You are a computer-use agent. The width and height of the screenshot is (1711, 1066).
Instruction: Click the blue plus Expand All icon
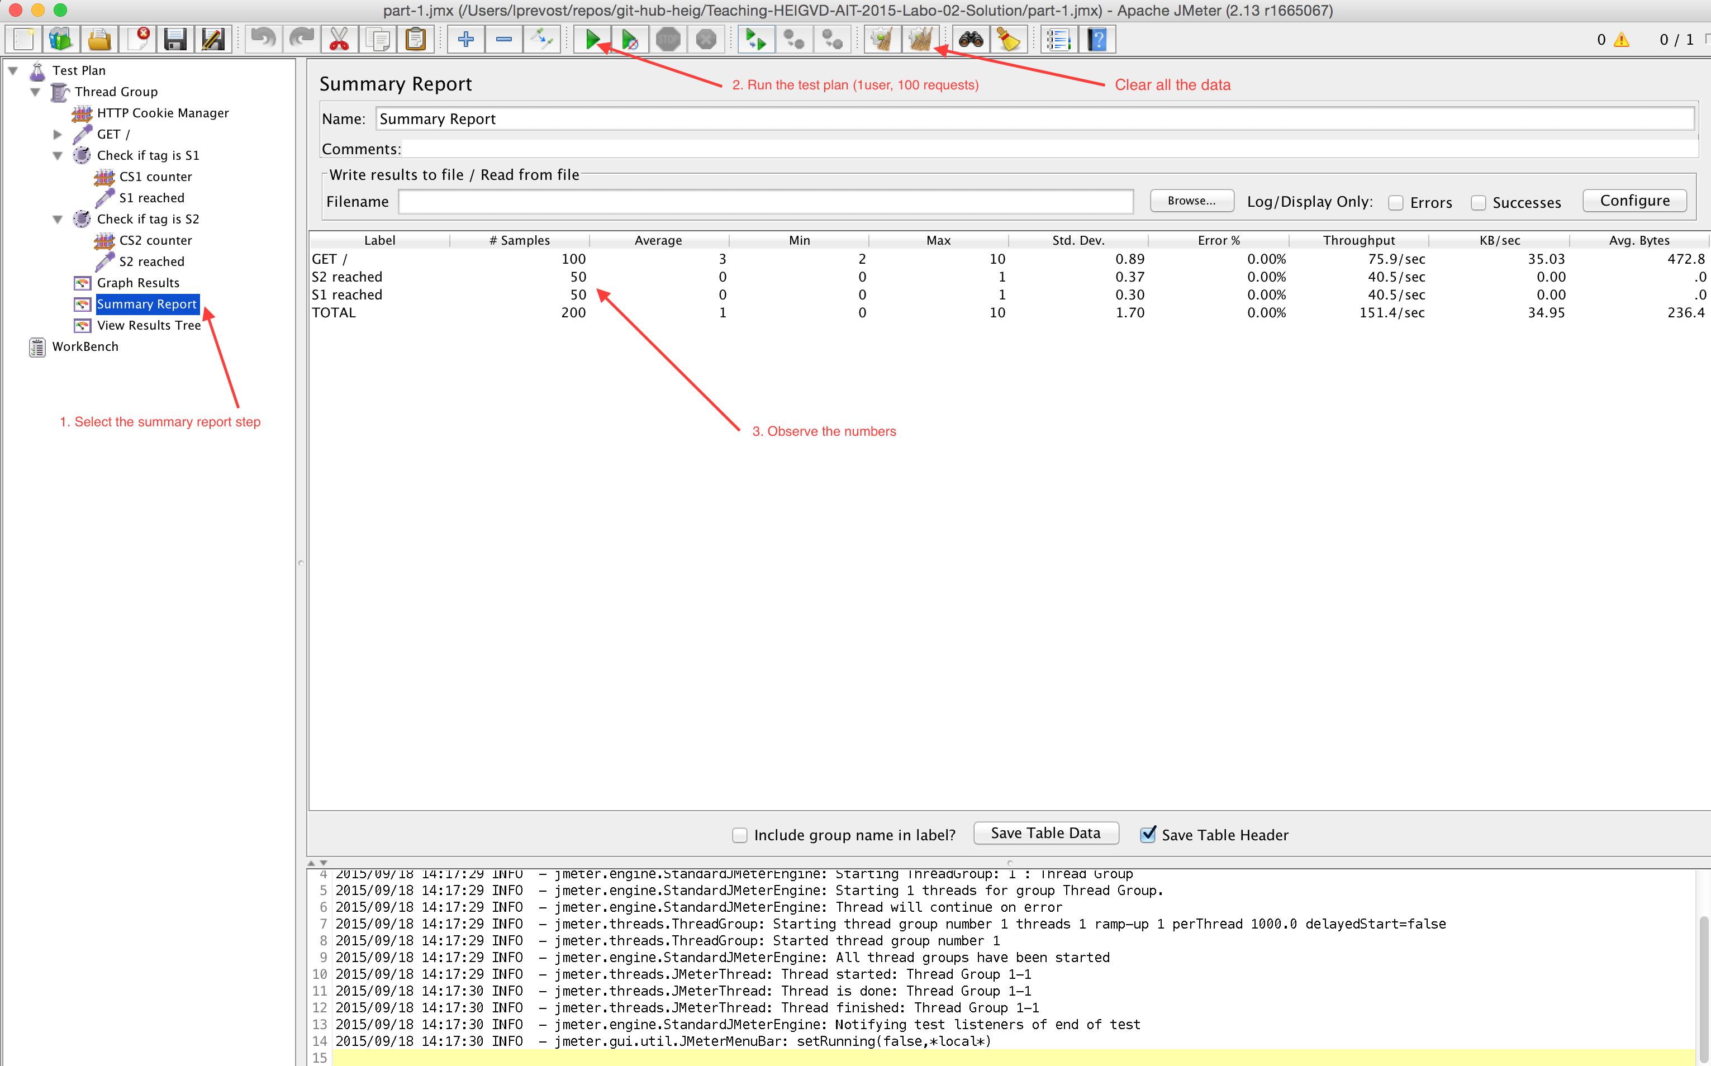click(x=465, y=40)
